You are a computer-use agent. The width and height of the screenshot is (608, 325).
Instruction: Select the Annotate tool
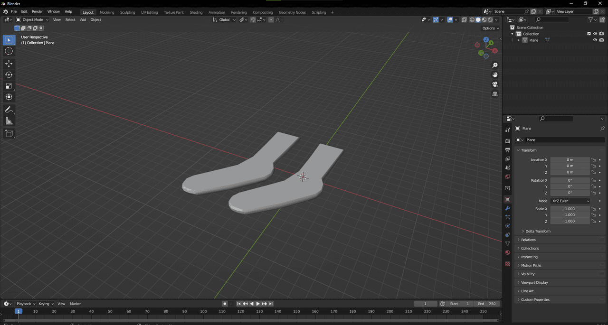tap(9, 110)
